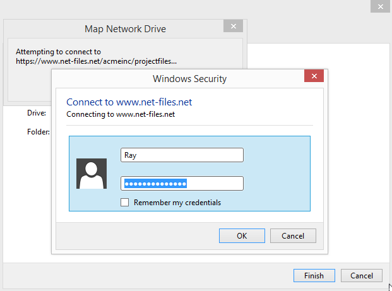
Task: Click the Finish button
Action: [314, 275]
